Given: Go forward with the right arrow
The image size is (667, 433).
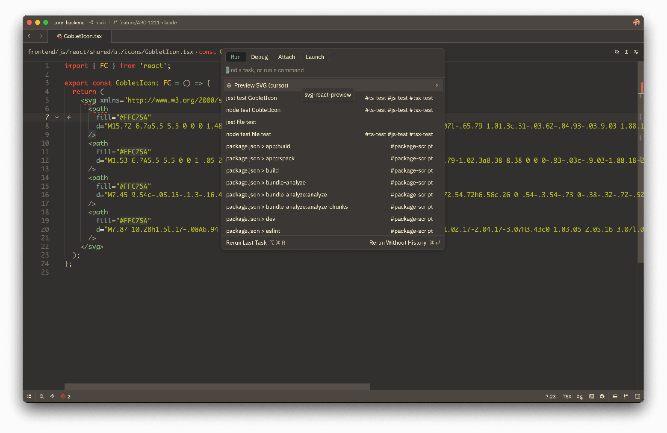Looking at the screenshot, I should (40, 36).
